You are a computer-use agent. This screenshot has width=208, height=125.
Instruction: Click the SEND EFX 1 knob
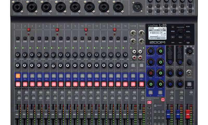coord(151,51)
